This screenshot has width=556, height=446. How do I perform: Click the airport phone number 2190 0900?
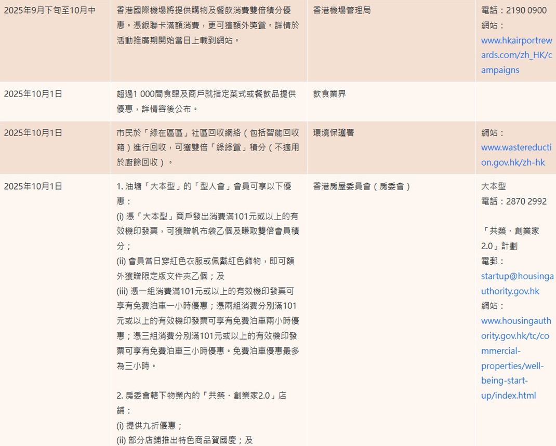[x=526, y=10]
